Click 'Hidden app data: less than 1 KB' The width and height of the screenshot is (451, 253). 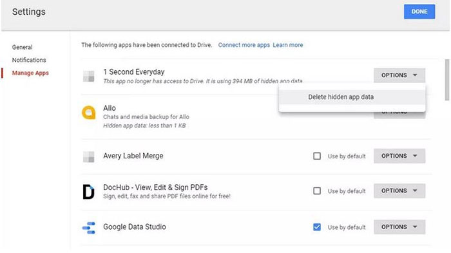[144, 126]
